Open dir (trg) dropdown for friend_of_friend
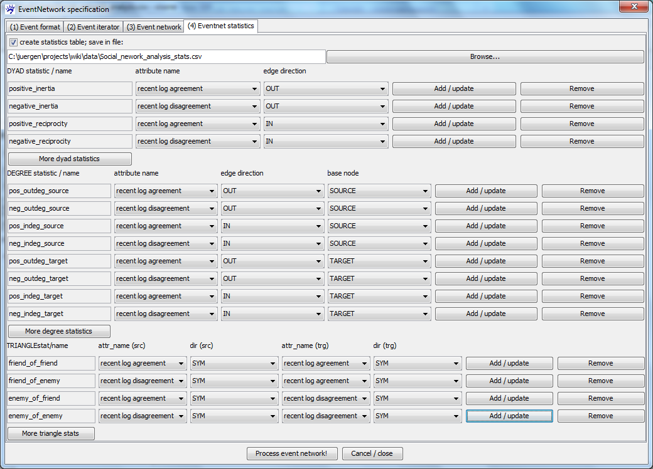This screenshot has height=469, width=653. click(x=418, y=363)
